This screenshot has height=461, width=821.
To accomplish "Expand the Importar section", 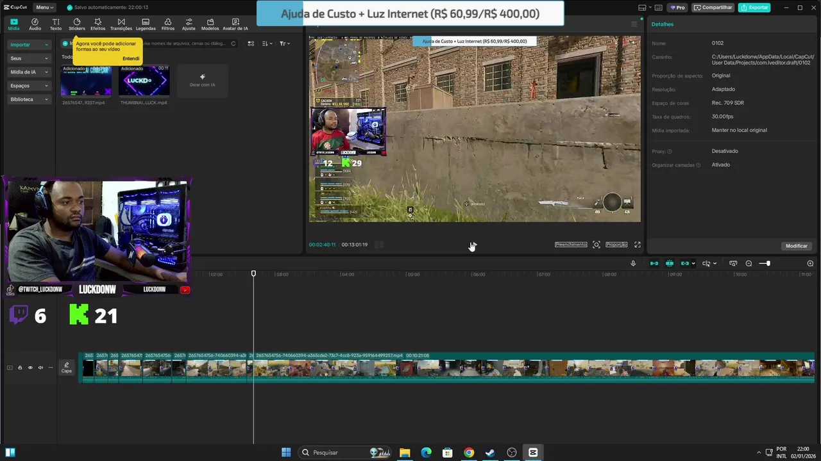I will [x=29, y=45].
